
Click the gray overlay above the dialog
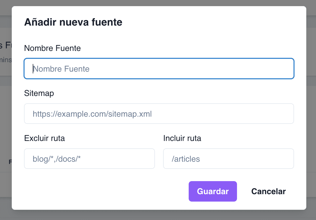pyautogui.click(x=158, y=3)
